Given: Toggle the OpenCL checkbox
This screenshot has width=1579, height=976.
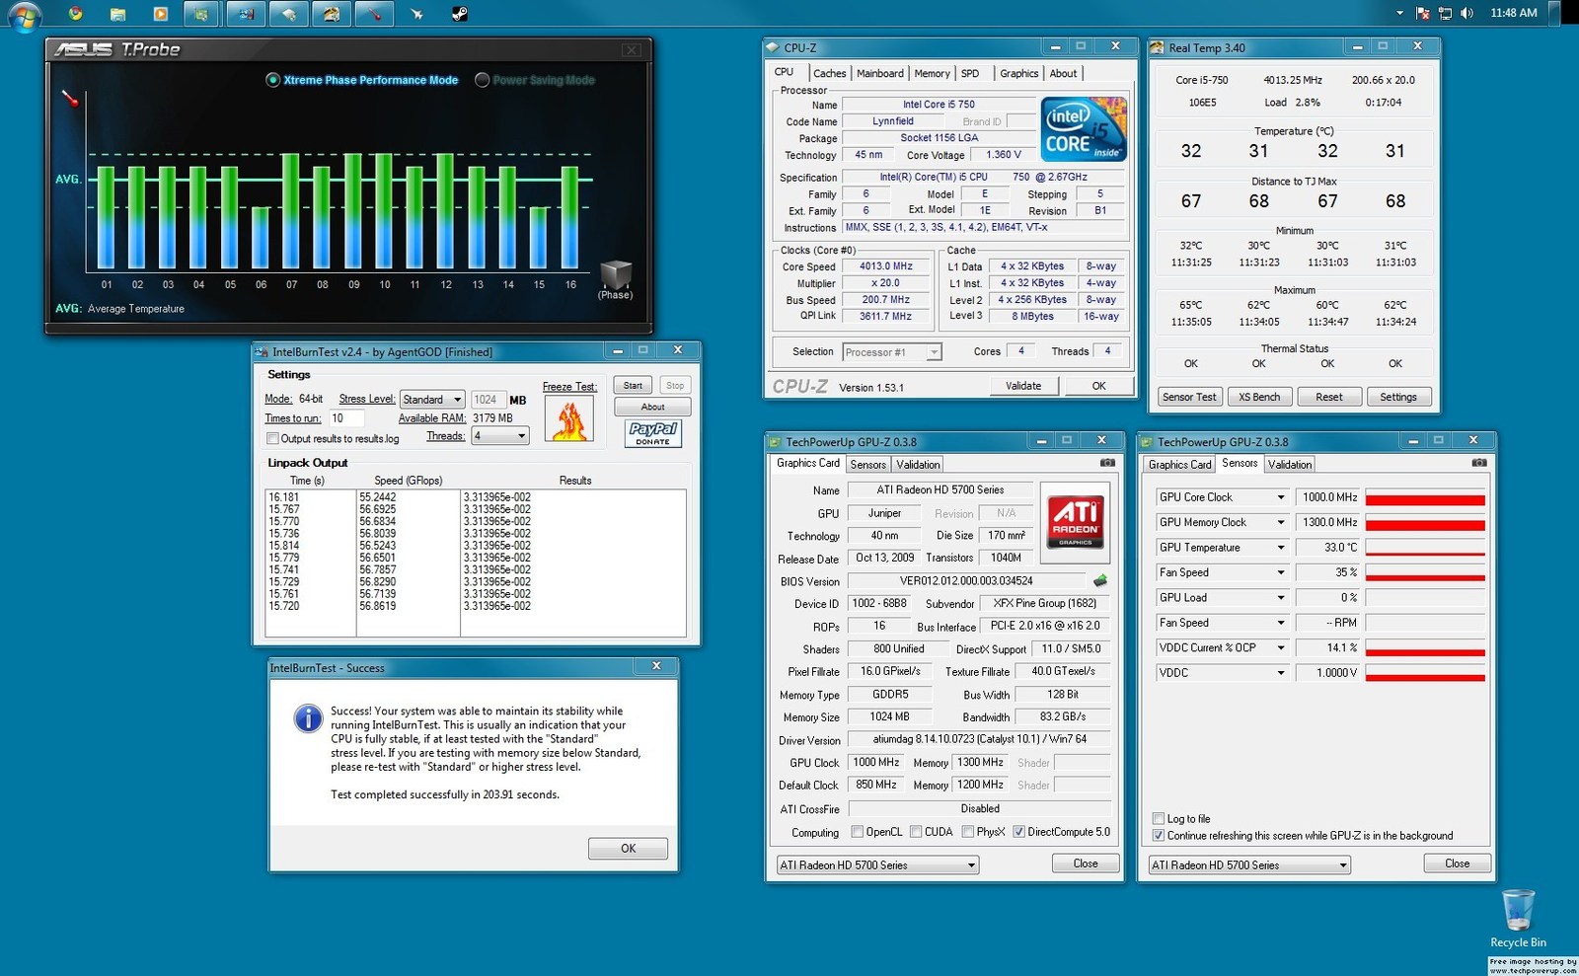Looking at the screenshot, I should (857, 832).
